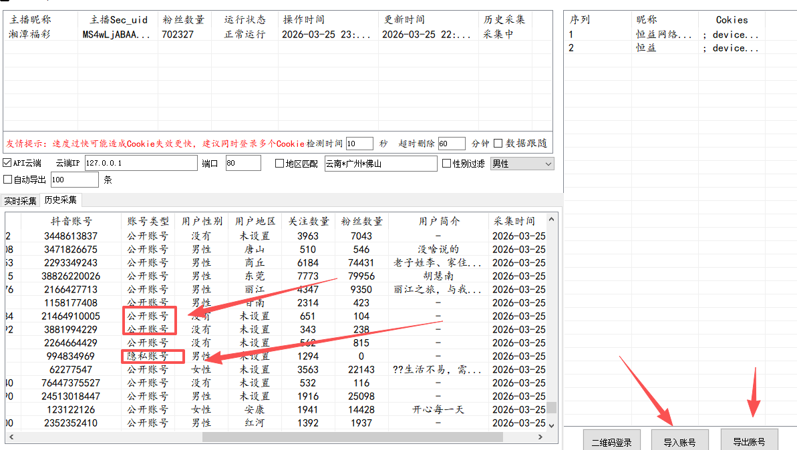Enable the 性别过滤 checkbox
This screenshot has width=797, height=450.
447,164
